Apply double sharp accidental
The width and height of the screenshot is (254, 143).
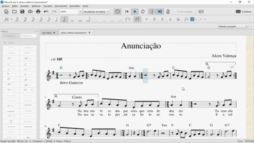(x=146, y=19)
